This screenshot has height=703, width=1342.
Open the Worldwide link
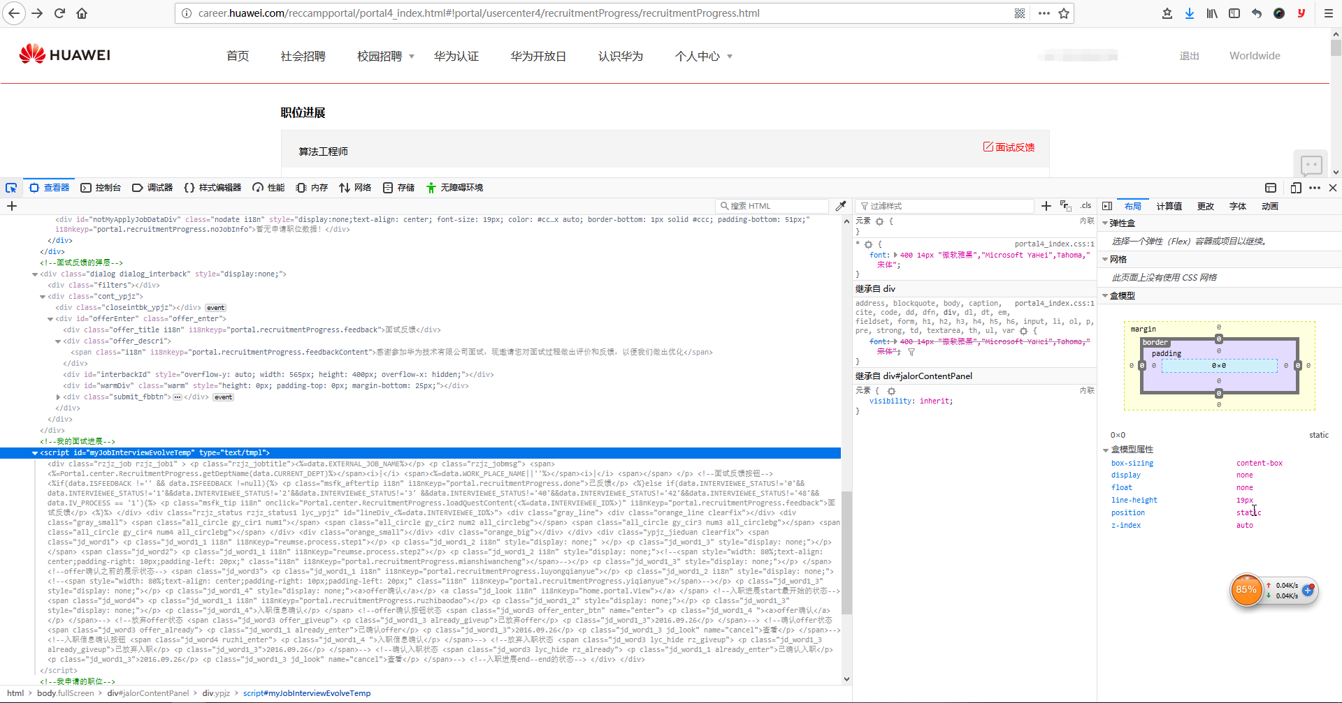pyautogui.click(x=1255, y=56)
